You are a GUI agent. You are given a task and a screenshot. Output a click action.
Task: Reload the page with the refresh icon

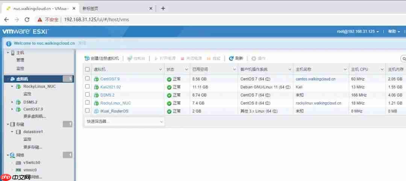click(x=27, y=20)
